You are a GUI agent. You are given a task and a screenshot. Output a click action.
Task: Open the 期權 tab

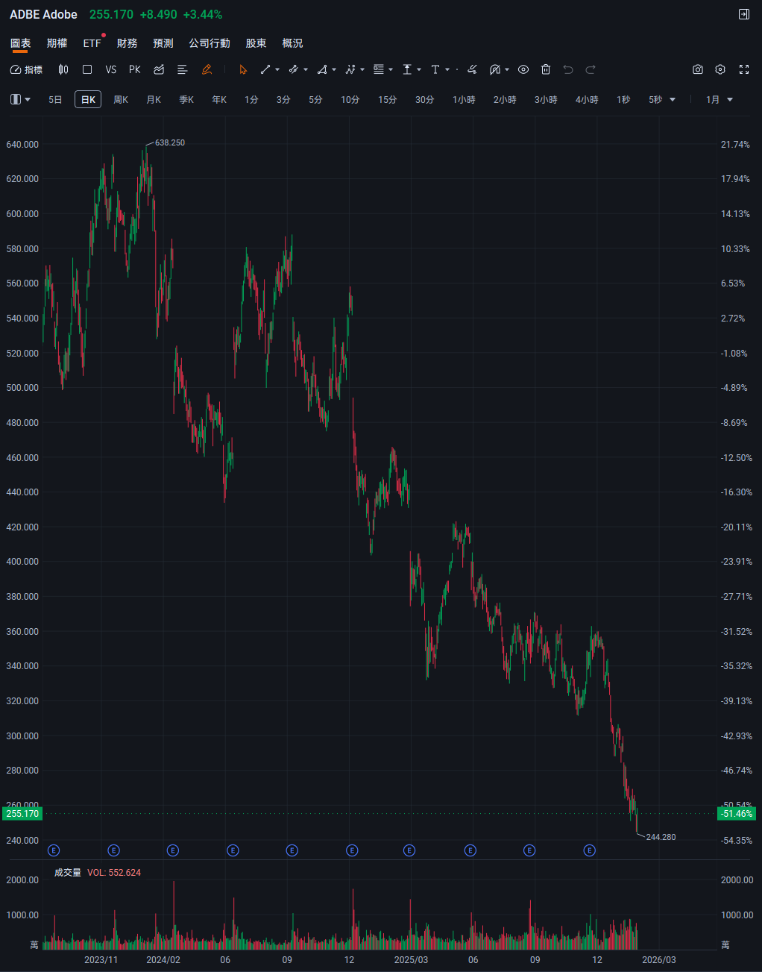point(57,43)
